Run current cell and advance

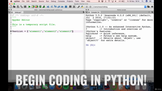click(37, 7)
